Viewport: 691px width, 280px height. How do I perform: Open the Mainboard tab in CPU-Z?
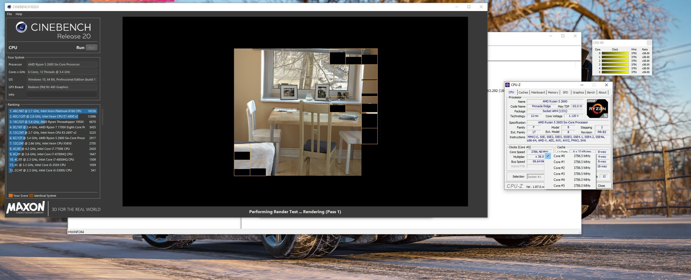point(538,92)
